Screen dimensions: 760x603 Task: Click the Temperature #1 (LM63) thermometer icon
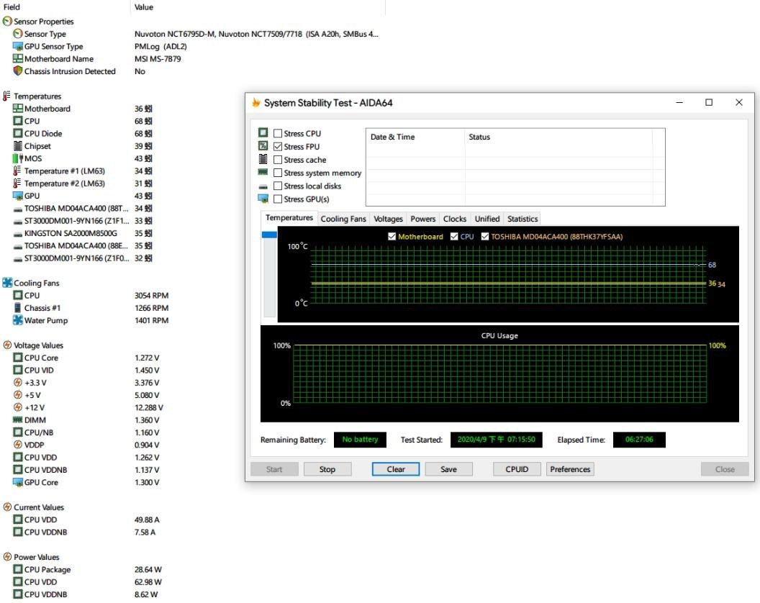coord(17,171)
